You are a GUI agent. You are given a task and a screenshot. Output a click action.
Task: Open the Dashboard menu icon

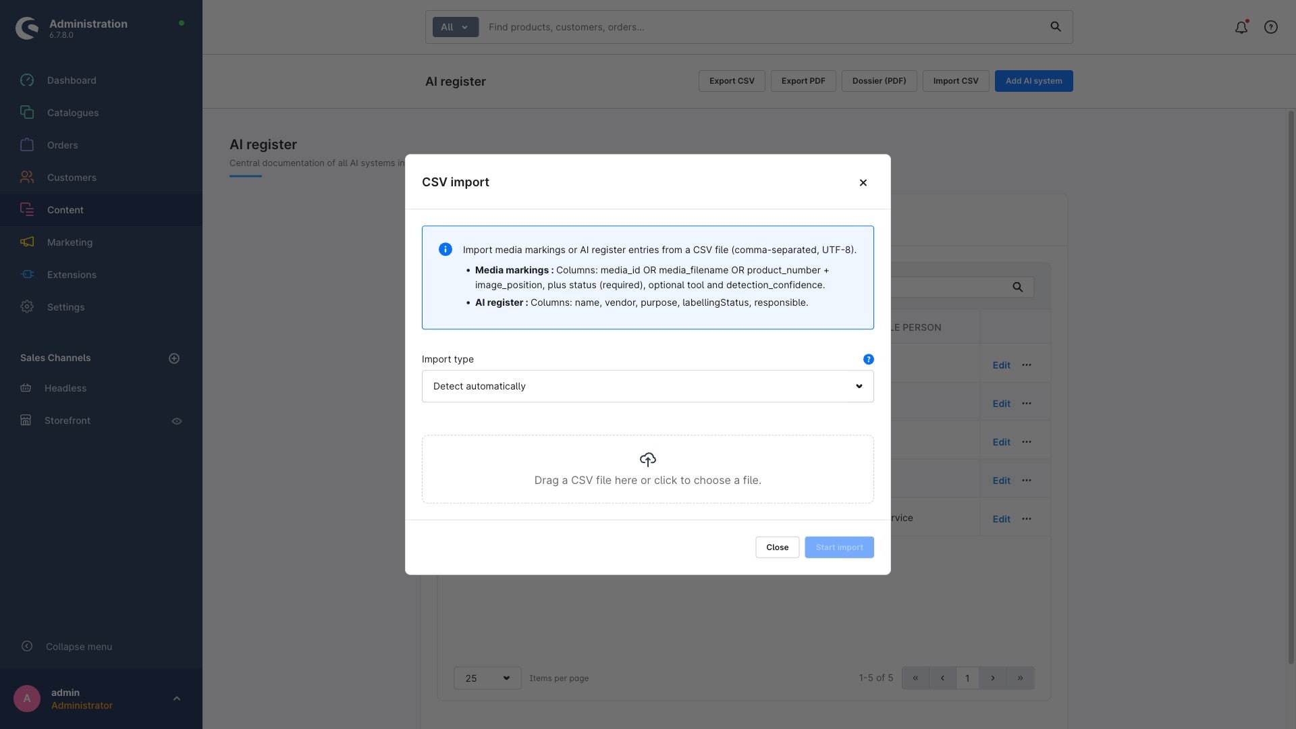pyautogui.click(x=27, y=80)
